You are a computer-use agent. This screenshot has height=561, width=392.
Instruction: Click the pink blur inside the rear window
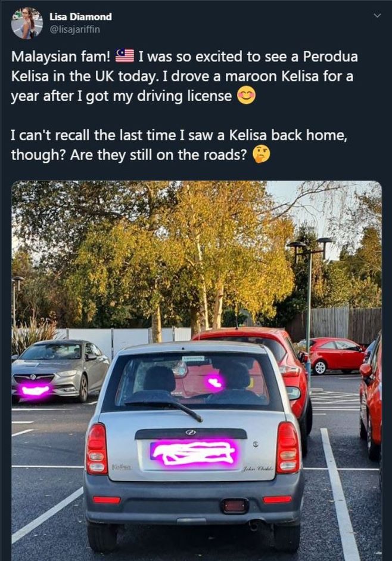click(x=215, y=383)
